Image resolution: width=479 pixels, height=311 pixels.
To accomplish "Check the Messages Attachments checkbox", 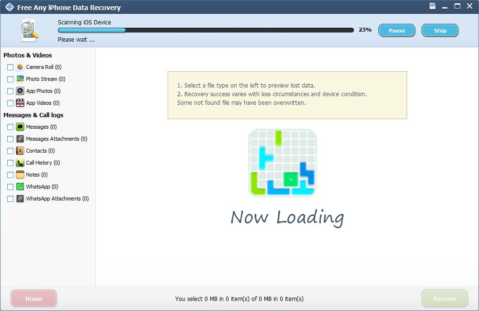I will [x=11, y=139].
